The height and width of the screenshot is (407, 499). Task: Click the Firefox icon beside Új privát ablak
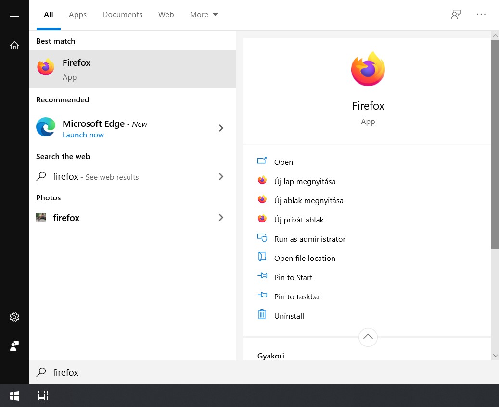262,219
